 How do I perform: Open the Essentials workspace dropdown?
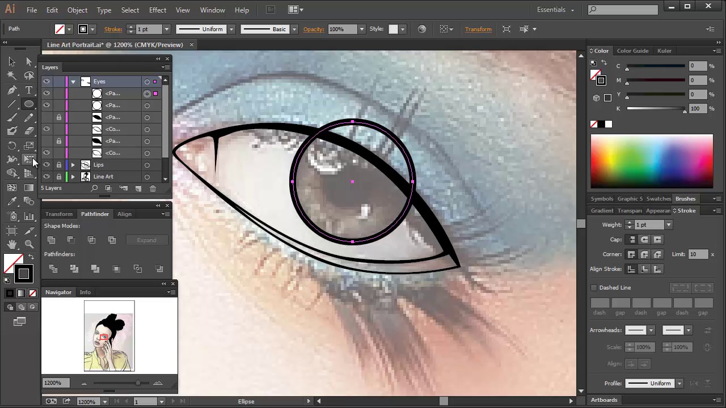click(x=556, y=10)
